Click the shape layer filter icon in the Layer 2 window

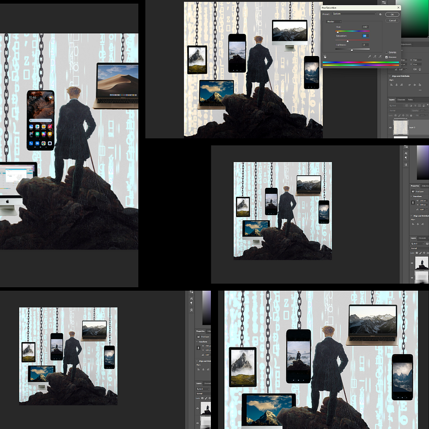pyautogui.click(x=420, y=106)
